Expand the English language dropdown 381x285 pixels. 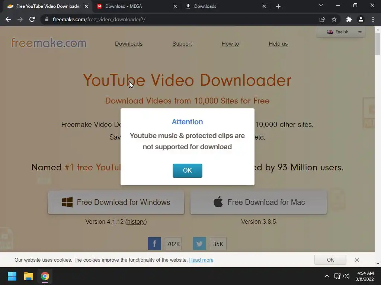tap(360, 32)
